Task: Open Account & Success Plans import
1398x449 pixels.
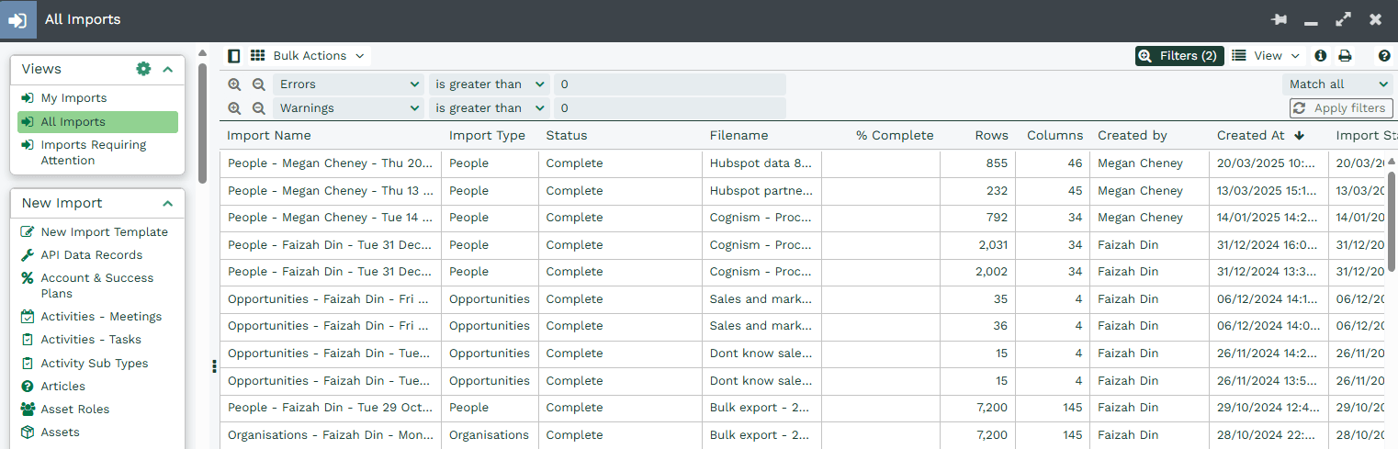Action: point(96,286)
